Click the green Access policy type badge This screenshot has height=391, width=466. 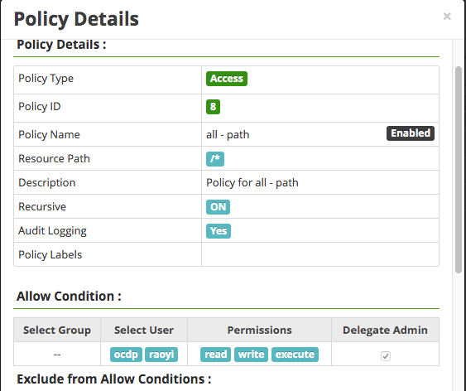(227, 79)
